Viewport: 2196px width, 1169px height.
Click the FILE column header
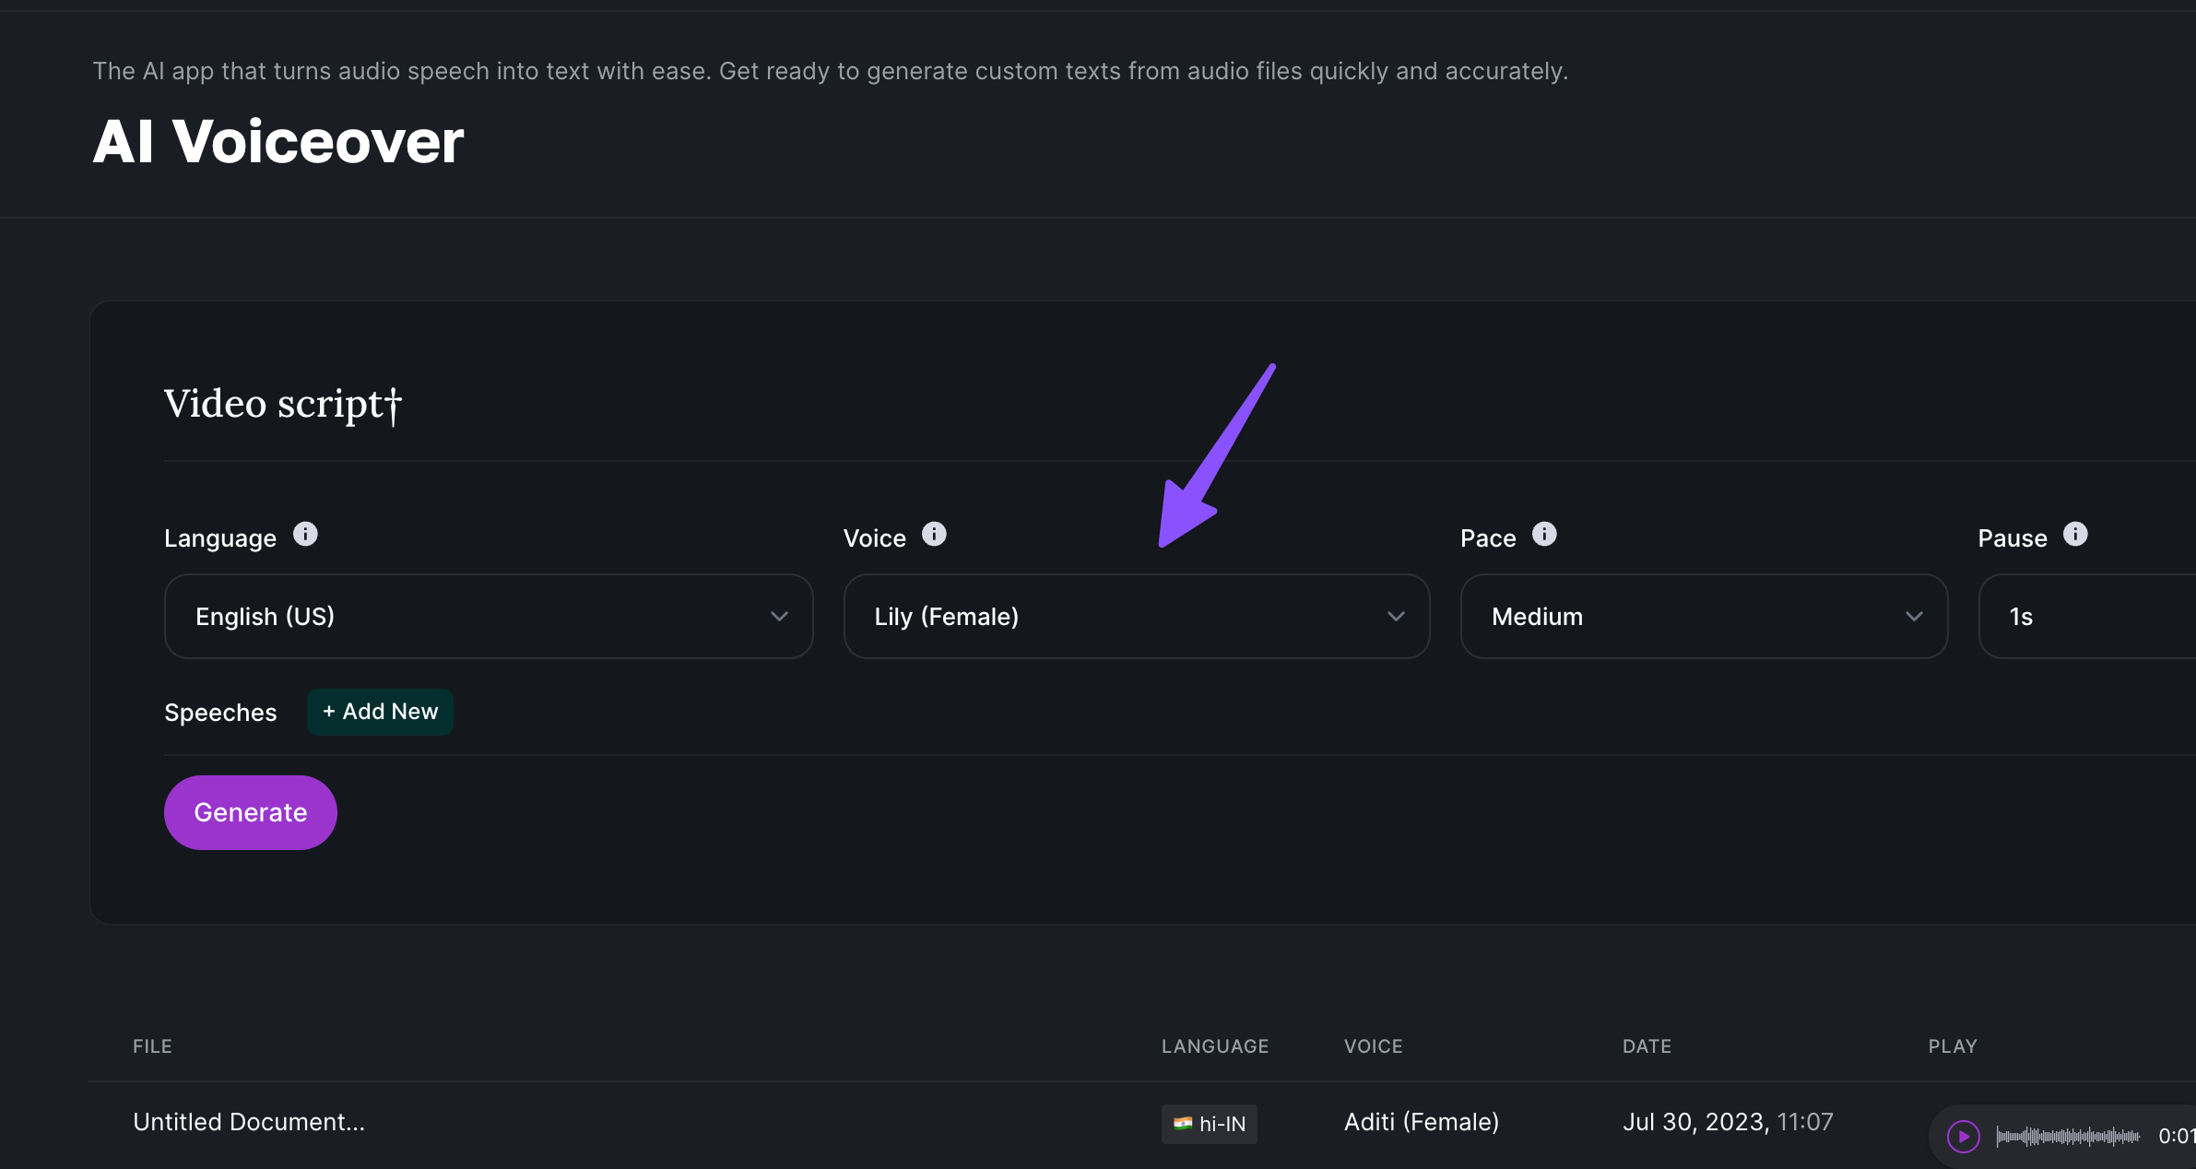coord(152,1046)
